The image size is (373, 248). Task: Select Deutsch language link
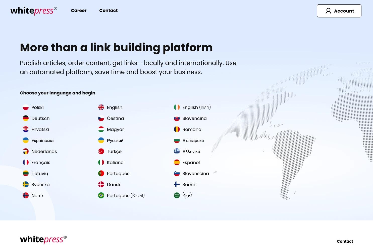[x=40, y=118]
